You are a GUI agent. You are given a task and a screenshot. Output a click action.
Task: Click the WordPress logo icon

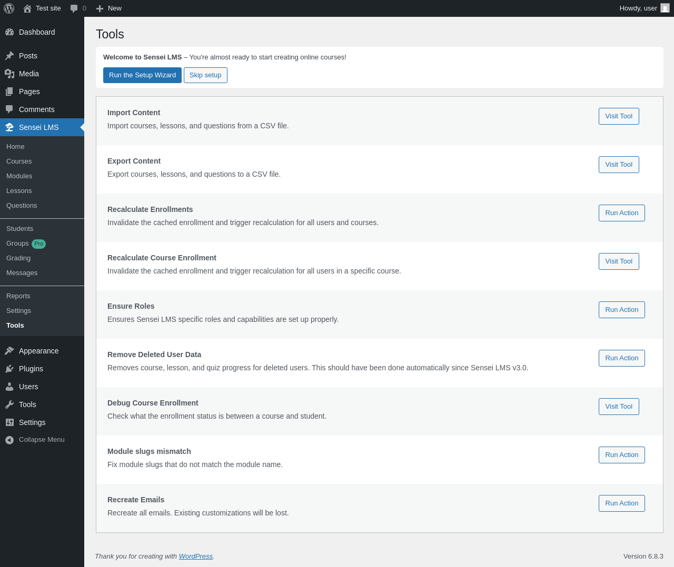9,8
